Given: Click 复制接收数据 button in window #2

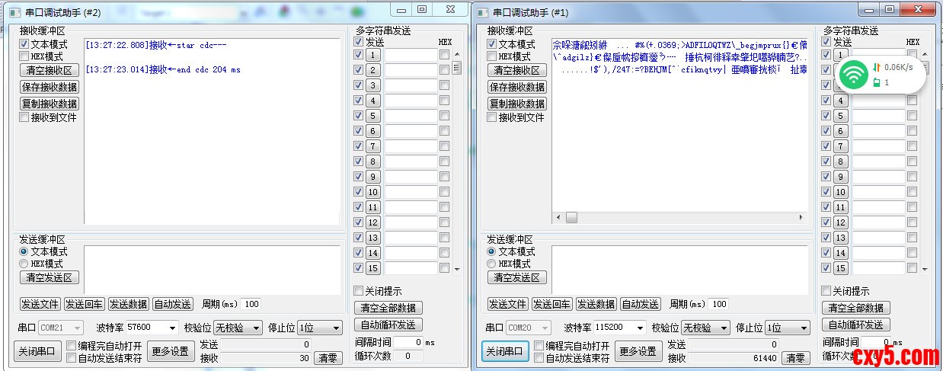Looking at the screenshot, I should tap(49, 104).
